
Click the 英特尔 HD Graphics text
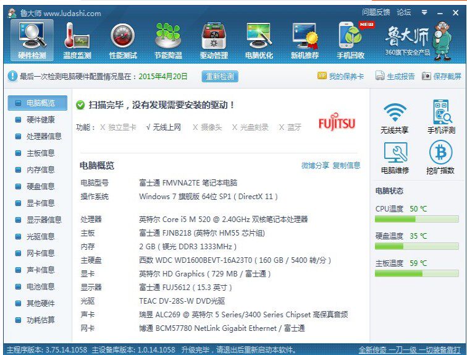pyautogui.click(x=205, y=273)
